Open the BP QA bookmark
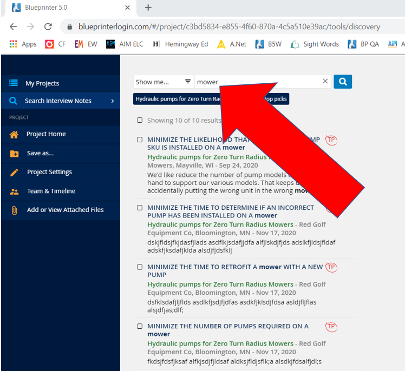Screen dimensions: 405x371 (x=363, y=44)
